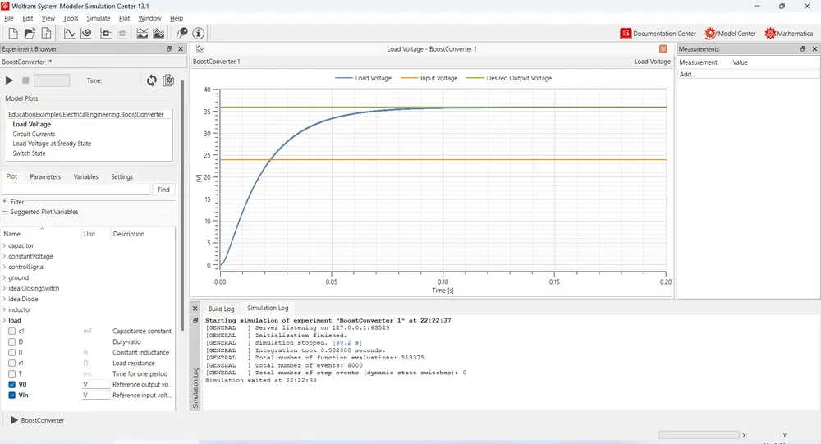Click the refresh simulation icon
Screen dimensions: 821x444
[x=151, y=80]
